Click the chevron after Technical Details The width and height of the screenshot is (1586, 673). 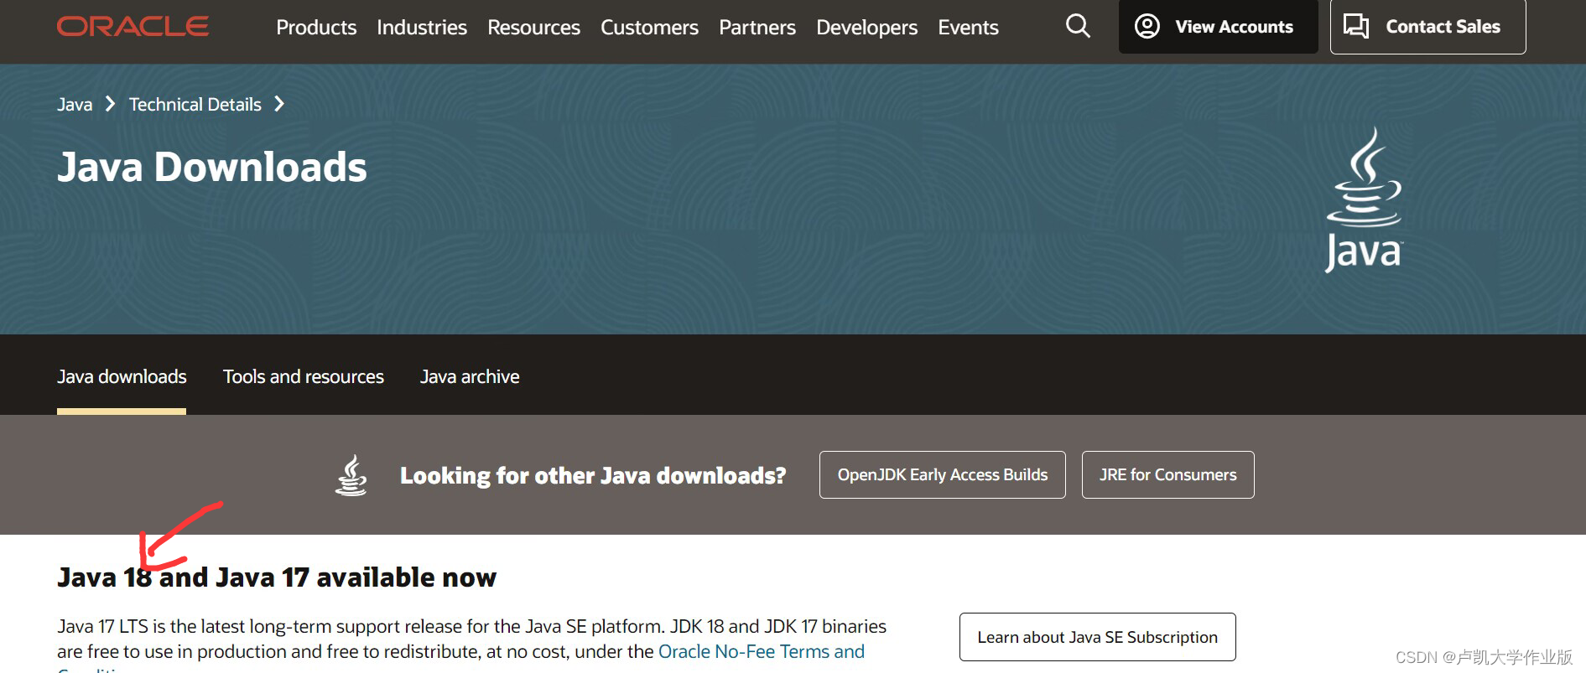pos(279,104)
